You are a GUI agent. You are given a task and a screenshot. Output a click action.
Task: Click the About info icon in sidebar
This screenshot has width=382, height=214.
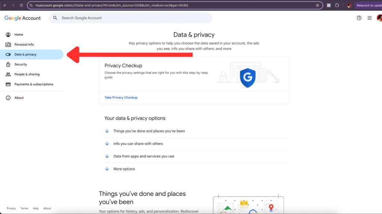8,98
